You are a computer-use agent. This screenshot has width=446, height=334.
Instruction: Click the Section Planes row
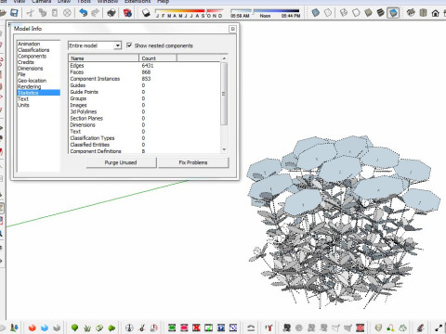144,118
